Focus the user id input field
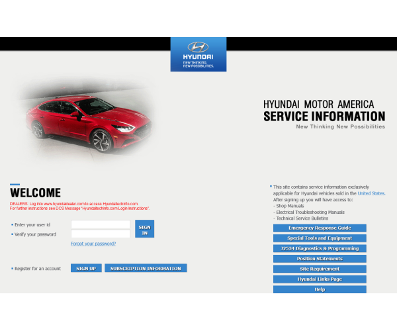 pos(101,224)
